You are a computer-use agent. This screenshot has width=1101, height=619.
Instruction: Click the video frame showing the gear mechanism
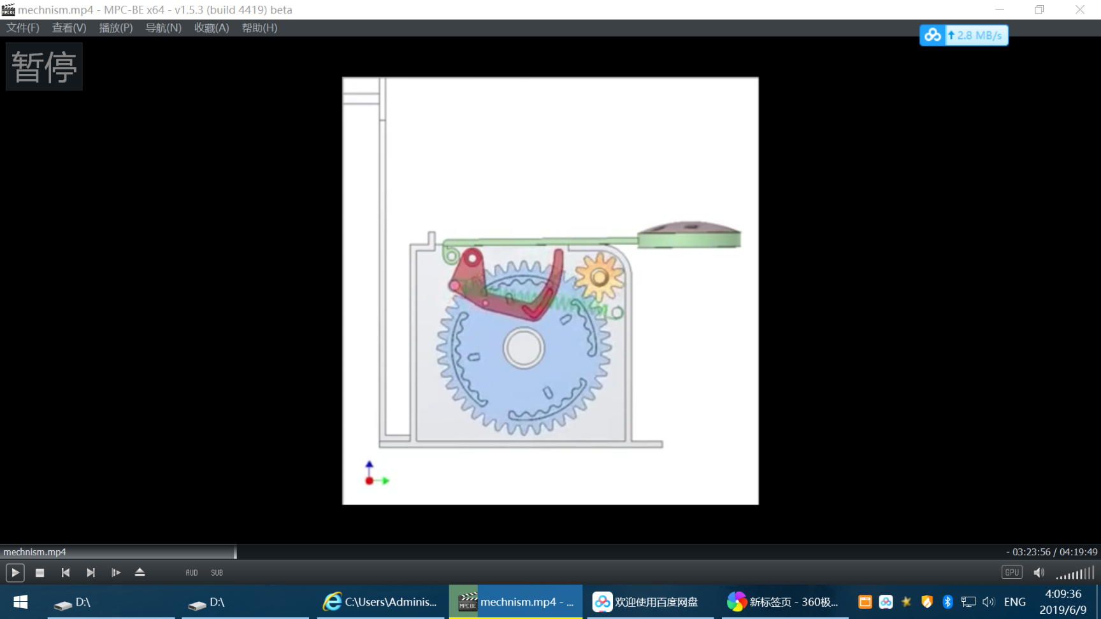[x=550, y=291]
